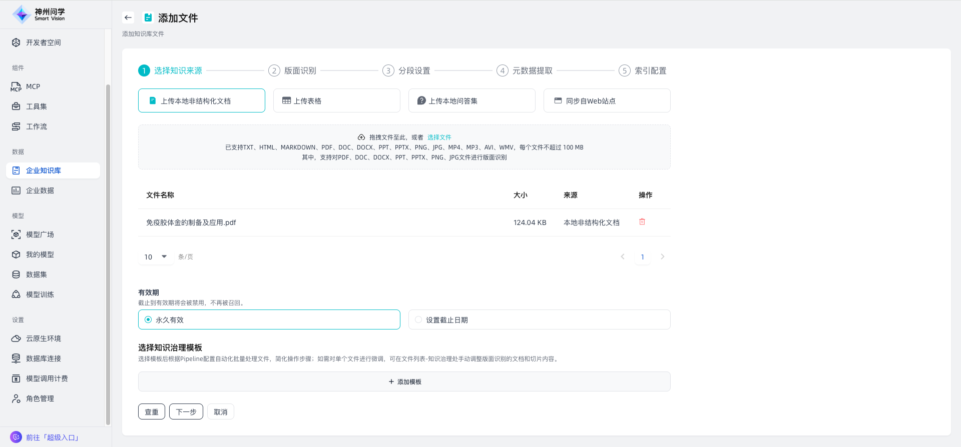
Task: Click the 下一步 button
Action: click(x=186, y=411)
